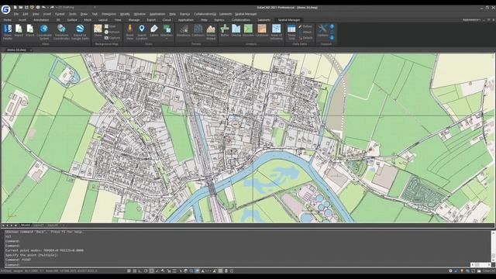496x279 pixels.
Task: Open Areas of Influence tool
Action: (276, 32)
